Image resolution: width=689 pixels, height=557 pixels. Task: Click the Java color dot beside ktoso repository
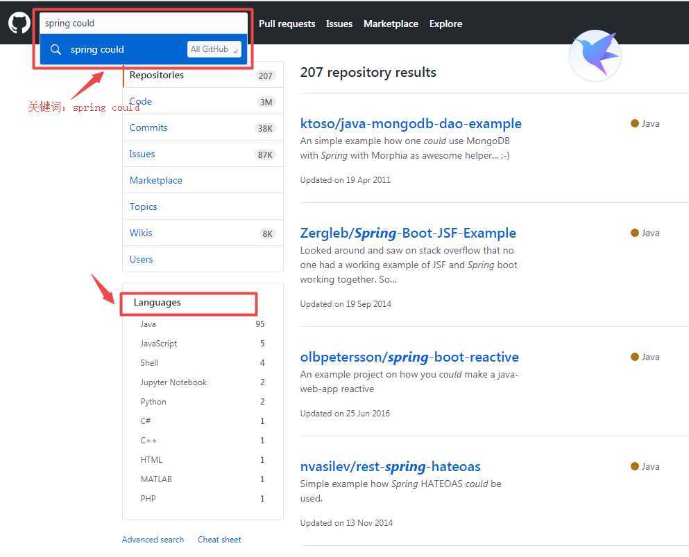coord(634,123)
